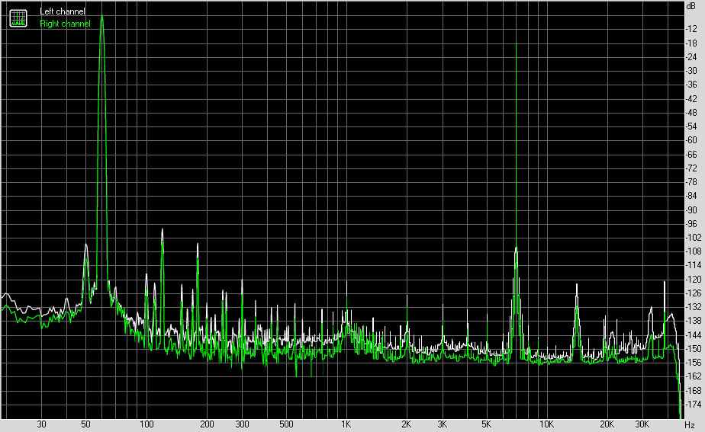
Task: Pick the -30 dB scale label
Action: (691, 71)
